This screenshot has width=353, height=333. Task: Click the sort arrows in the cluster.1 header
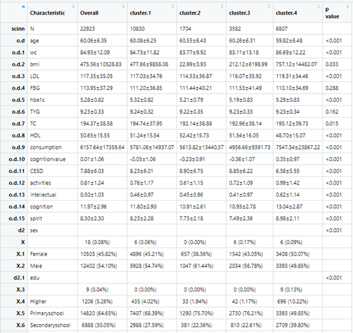tap(173, 6)
